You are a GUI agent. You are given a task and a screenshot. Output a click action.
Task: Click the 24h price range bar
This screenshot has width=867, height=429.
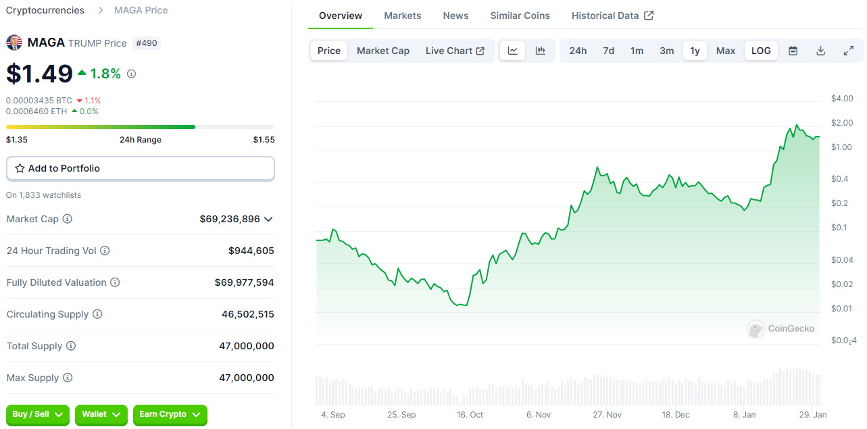tap(141, 127)
